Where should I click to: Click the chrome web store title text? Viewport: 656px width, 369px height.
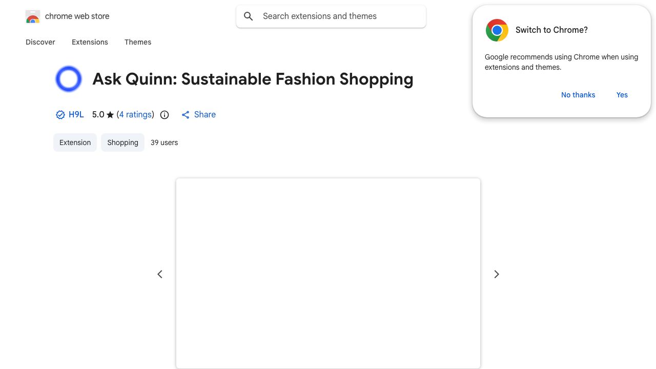77,16
